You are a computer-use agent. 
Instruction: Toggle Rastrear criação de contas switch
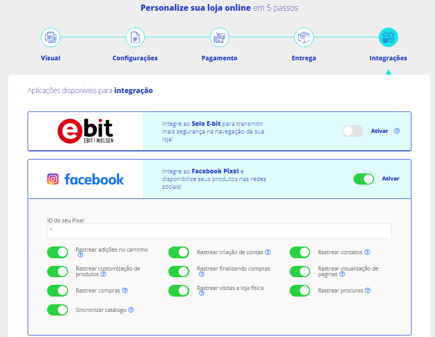(x=179, y=252)
